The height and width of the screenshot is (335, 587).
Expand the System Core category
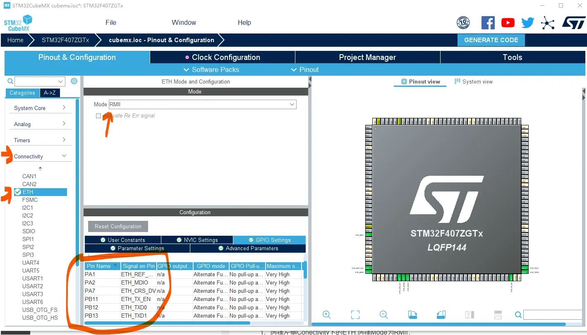pos(40,108)
